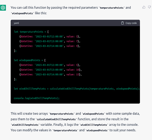Viewport: 152px width, 140px height.
Task: Click the text 'to suit your needs.'
Action: 123,130
